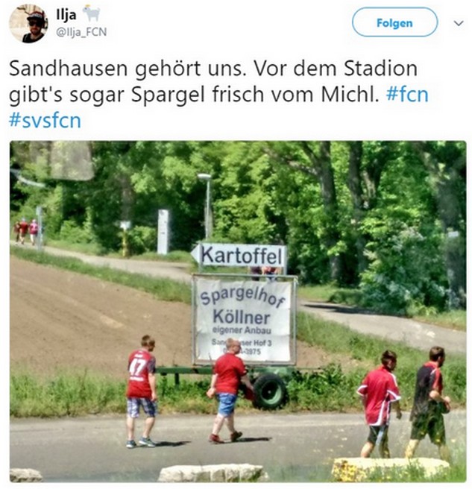
Task: Click the plowed field in the photo
Action: click(94, 315)
